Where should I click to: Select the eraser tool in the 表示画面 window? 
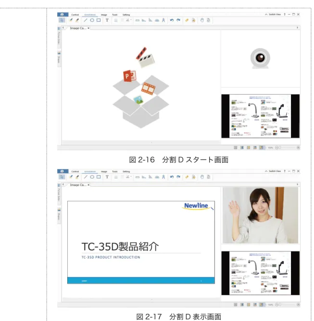coord(187,177)
